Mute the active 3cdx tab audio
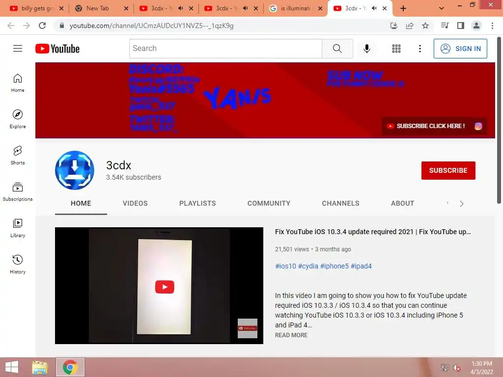503x377 pixels. [x=374, y=8]
